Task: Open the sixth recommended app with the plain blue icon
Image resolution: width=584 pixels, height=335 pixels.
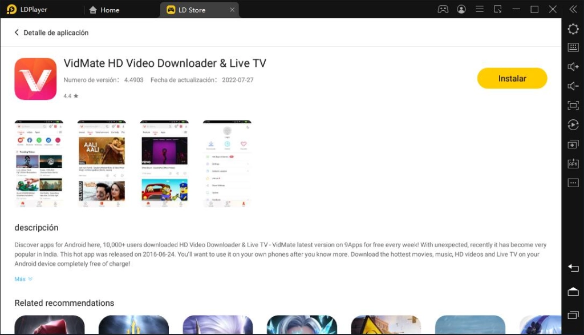Action: point(470,325)
